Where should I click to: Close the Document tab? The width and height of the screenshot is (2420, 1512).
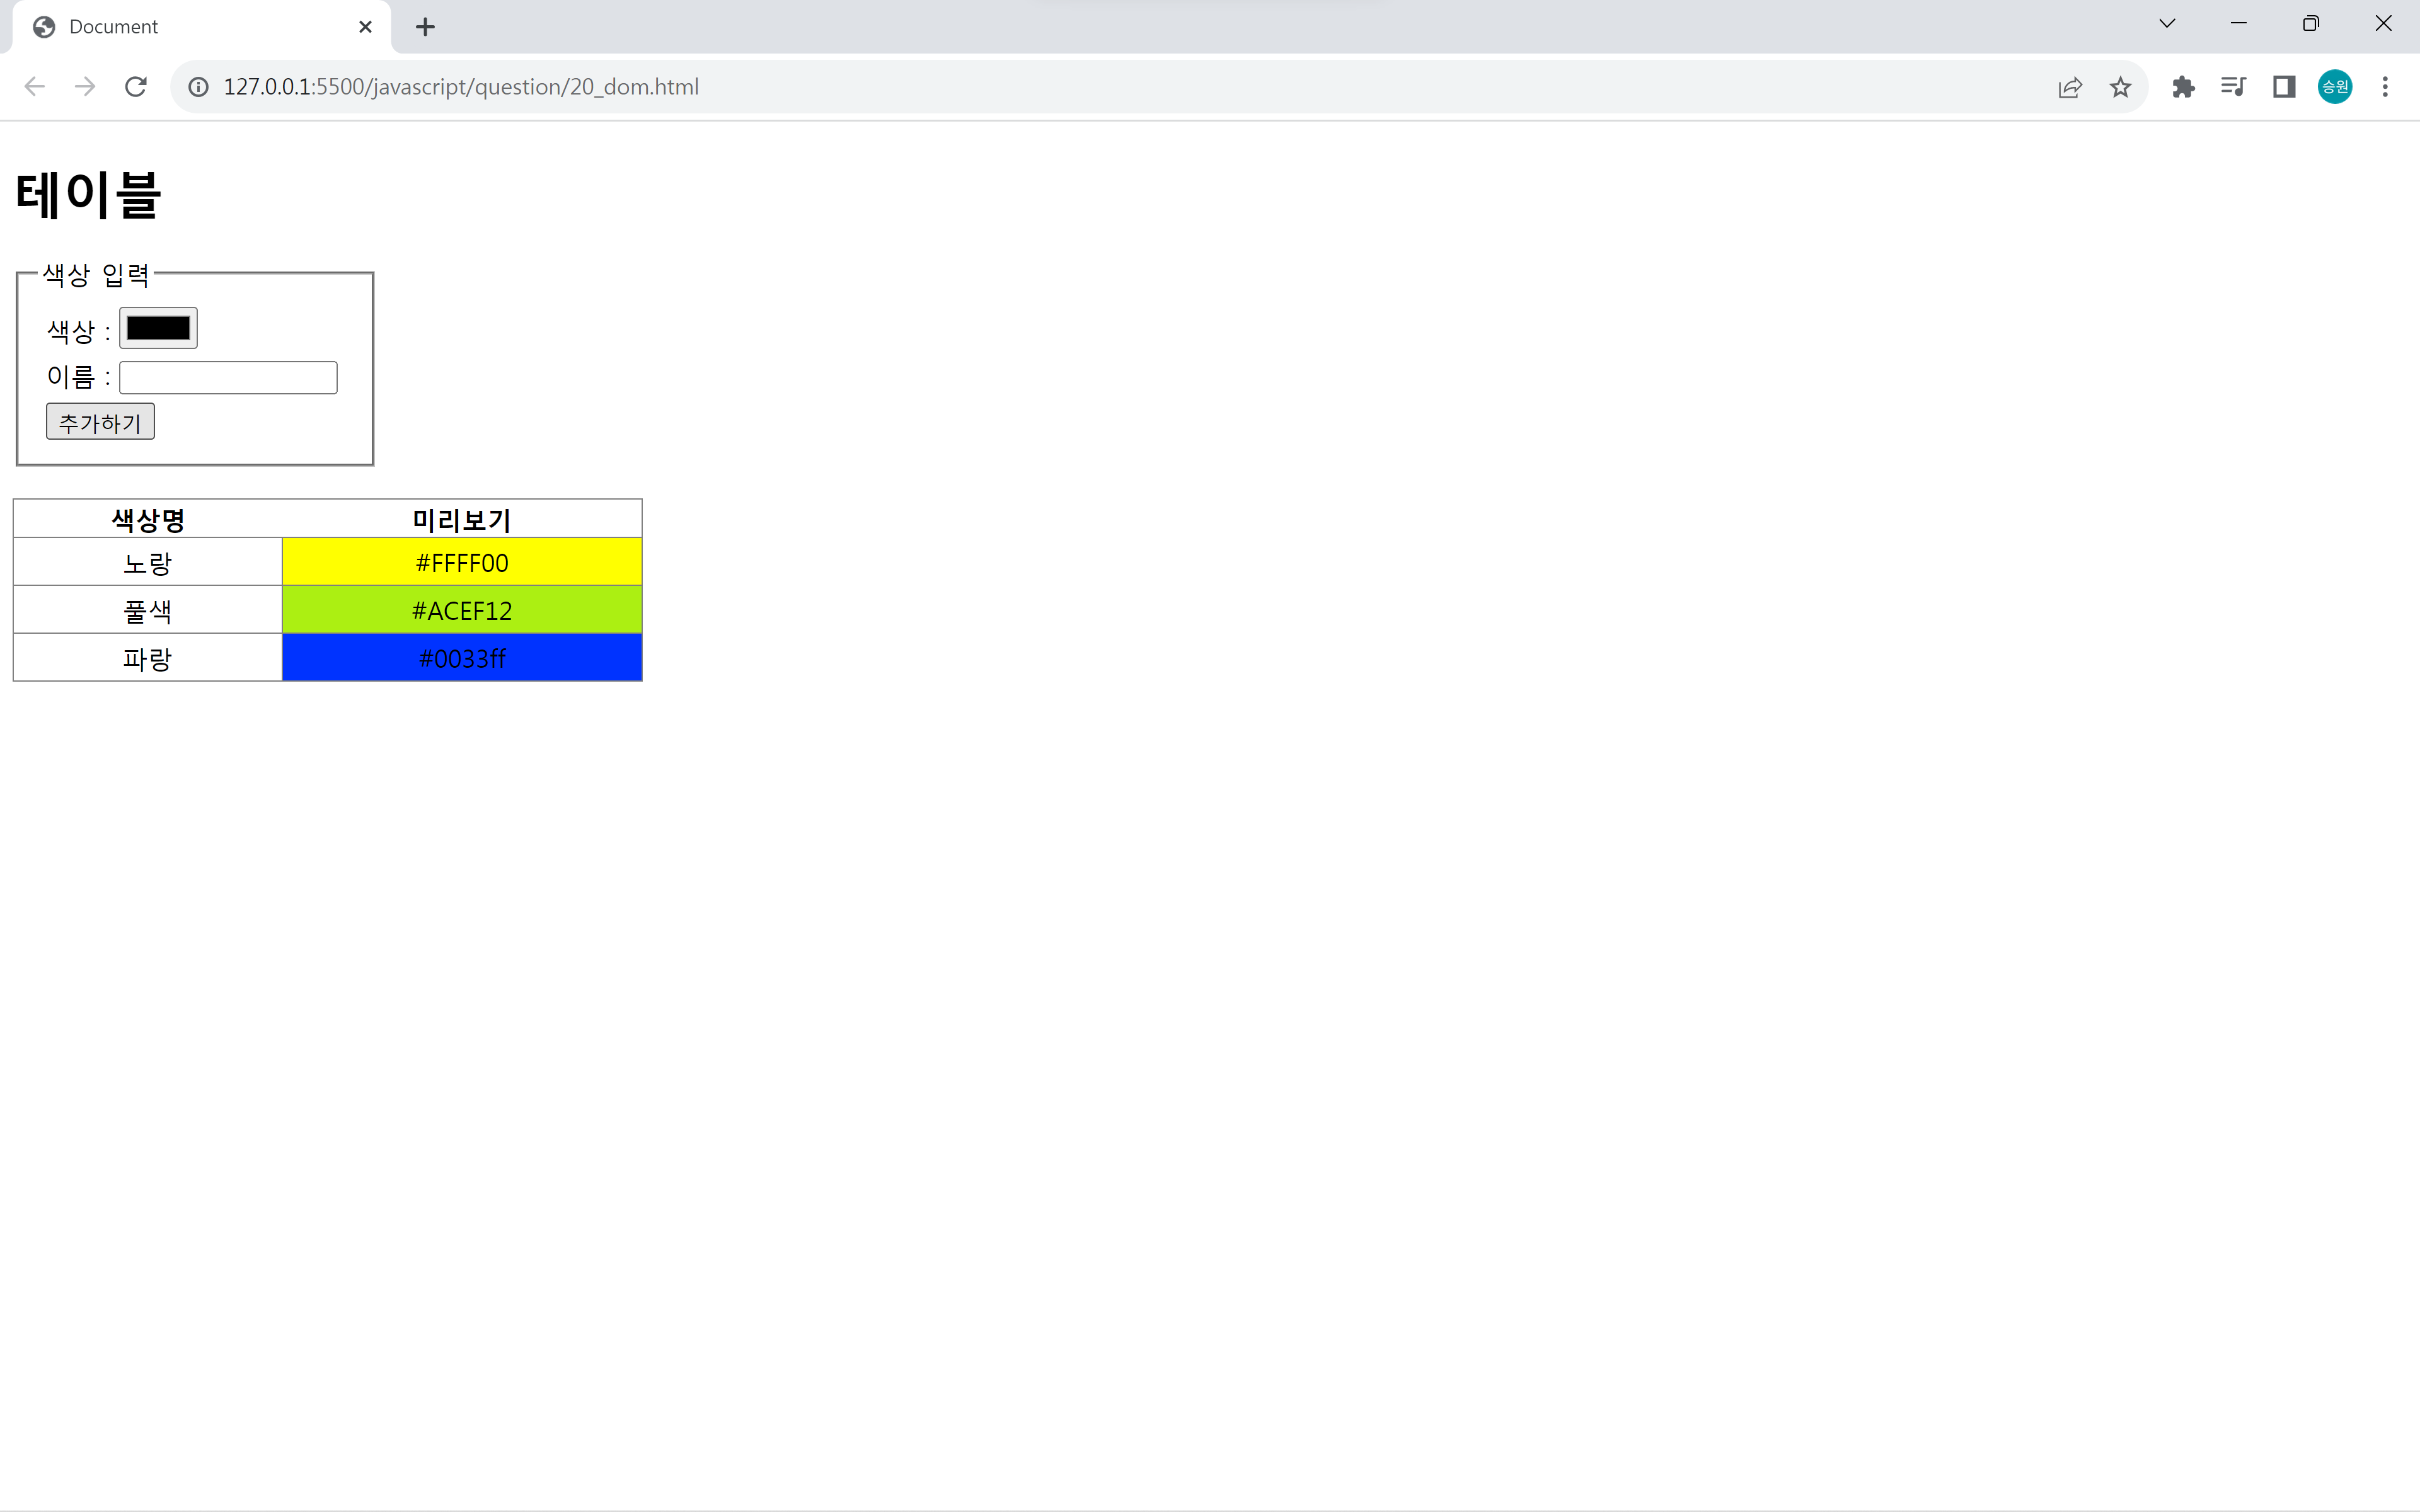pyautogui.click(x=365, y=27)
